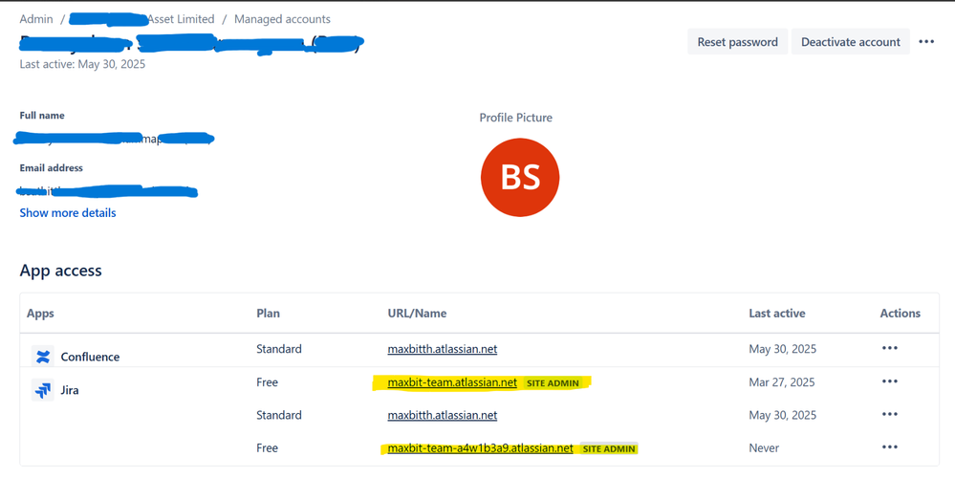The image size is (955, 479).
Task: Click the Confluence app name
Action: (x=90, y=358)
